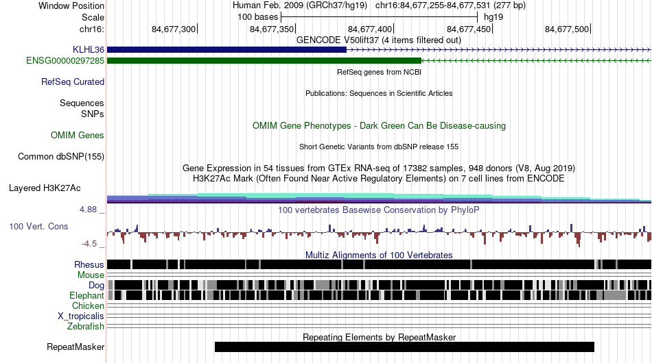Click the 84,677,300 ruler position
This screenshot has height=363, width=652.
click(174, 29)
